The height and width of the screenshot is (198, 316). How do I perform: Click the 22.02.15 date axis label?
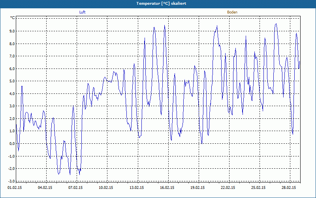[x=228, y=188]
